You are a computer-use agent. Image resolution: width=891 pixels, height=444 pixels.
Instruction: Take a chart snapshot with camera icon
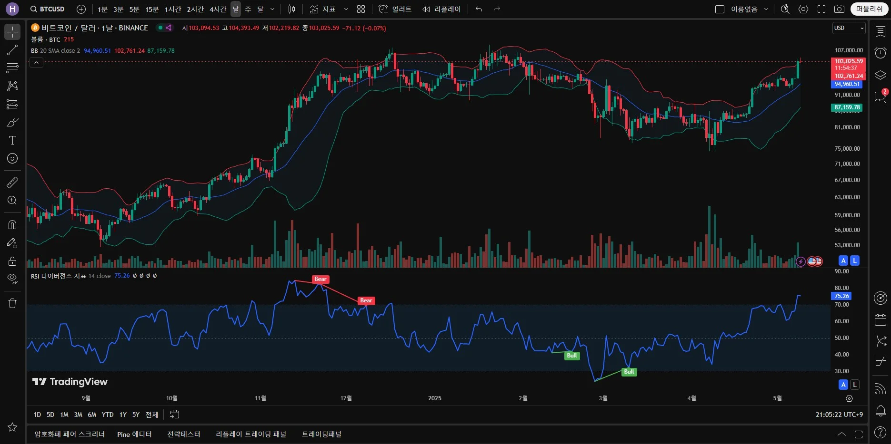click(x=839, y=9)
